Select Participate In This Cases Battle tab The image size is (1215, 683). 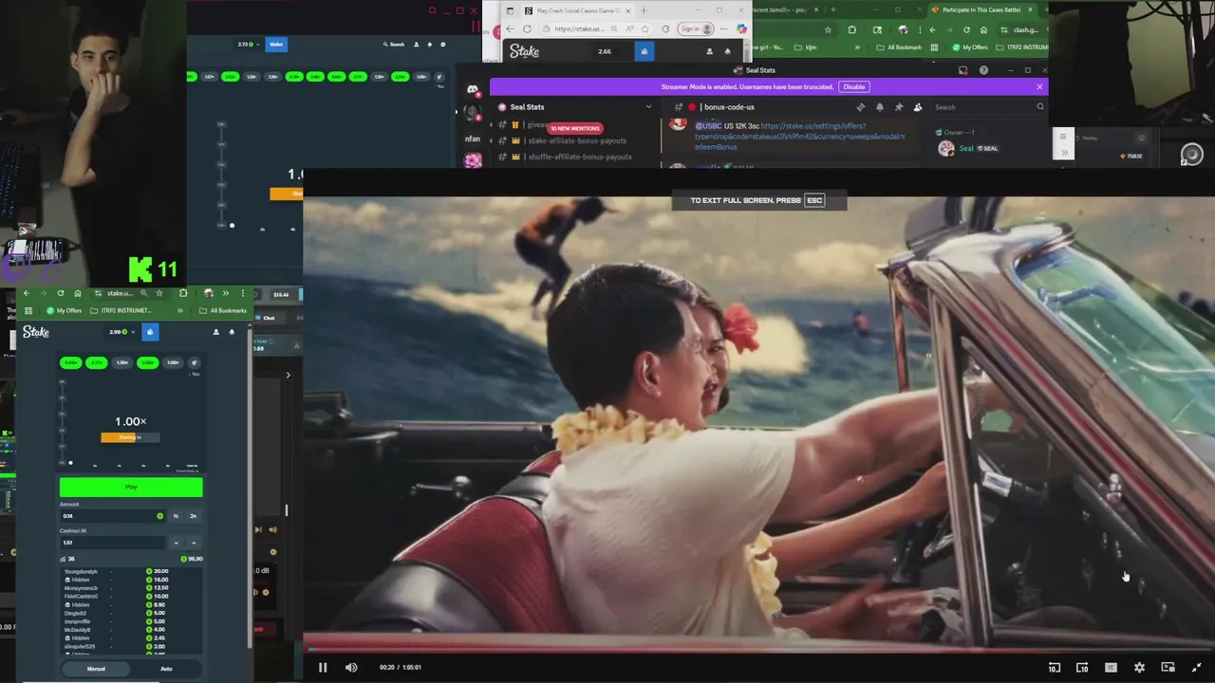[981, 9]
